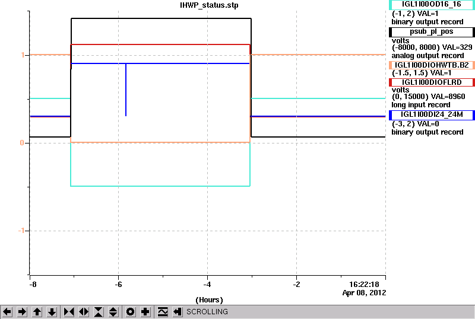Select the IGL1I00OD16_16 curve in the legend
This screenshot has height=319, width=475.
[432, 5]
